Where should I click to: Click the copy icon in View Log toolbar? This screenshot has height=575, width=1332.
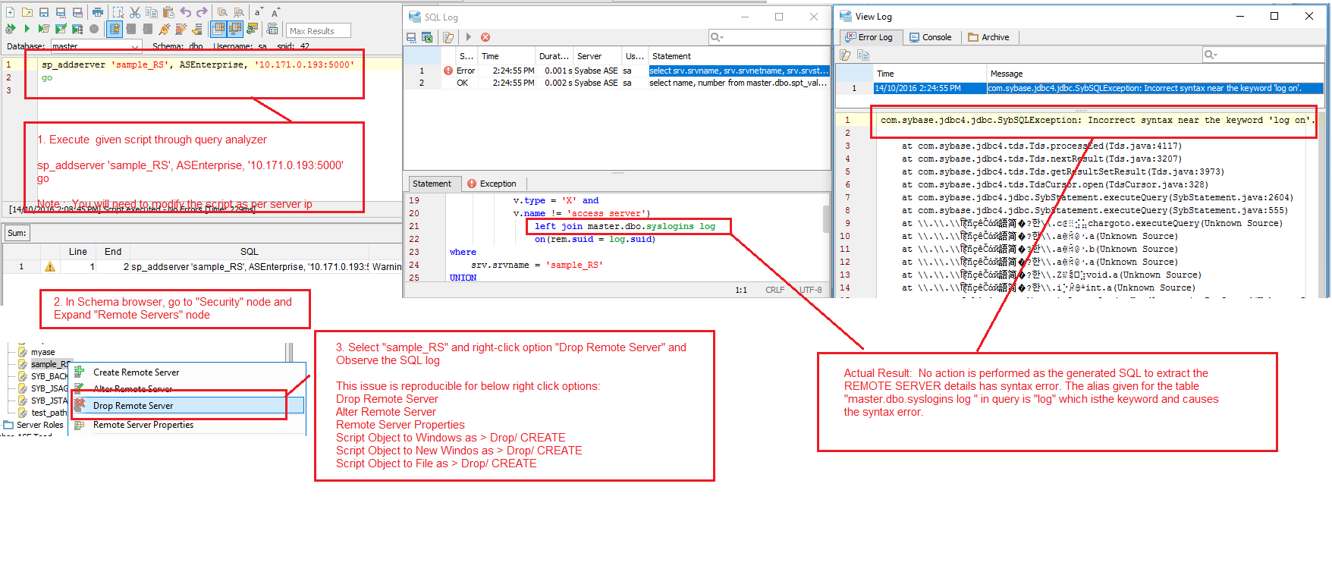[x=862, y=55]
